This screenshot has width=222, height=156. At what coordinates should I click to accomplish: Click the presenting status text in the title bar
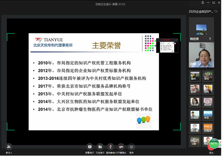click(x=110, y=4)
